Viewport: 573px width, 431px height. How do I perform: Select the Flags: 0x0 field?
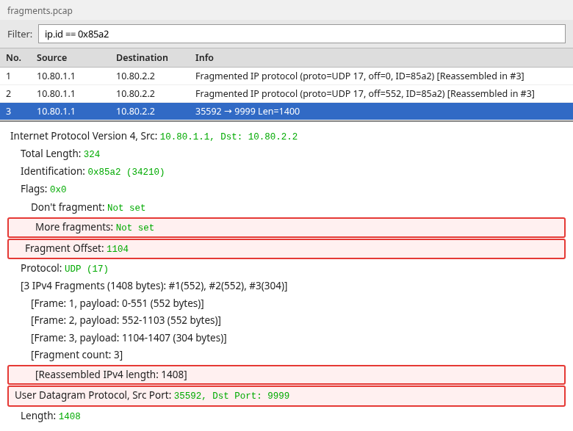coord(43,189)
